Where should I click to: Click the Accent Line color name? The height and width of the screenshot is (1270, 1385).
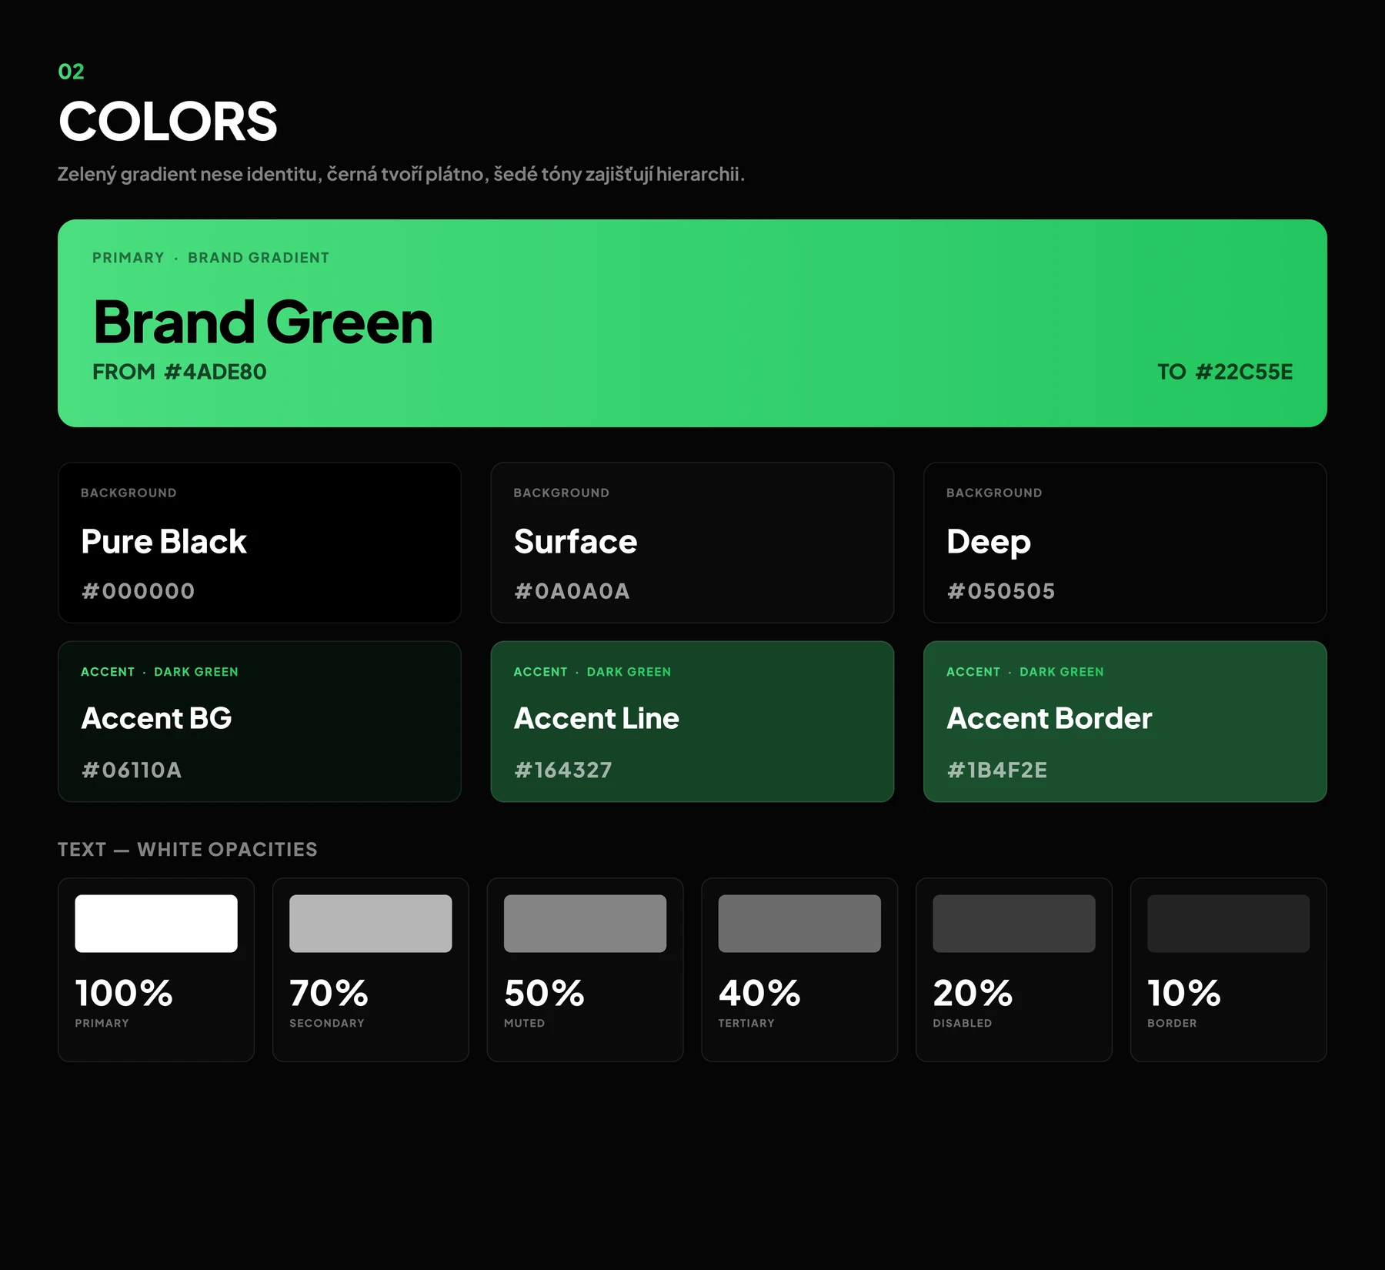pyautogui.click(x=596, y=718)
